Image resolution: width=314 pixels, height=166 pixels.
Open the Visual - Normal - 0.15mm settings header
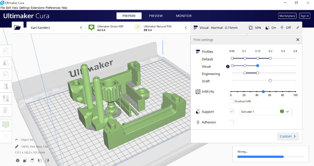pos(246,28)
